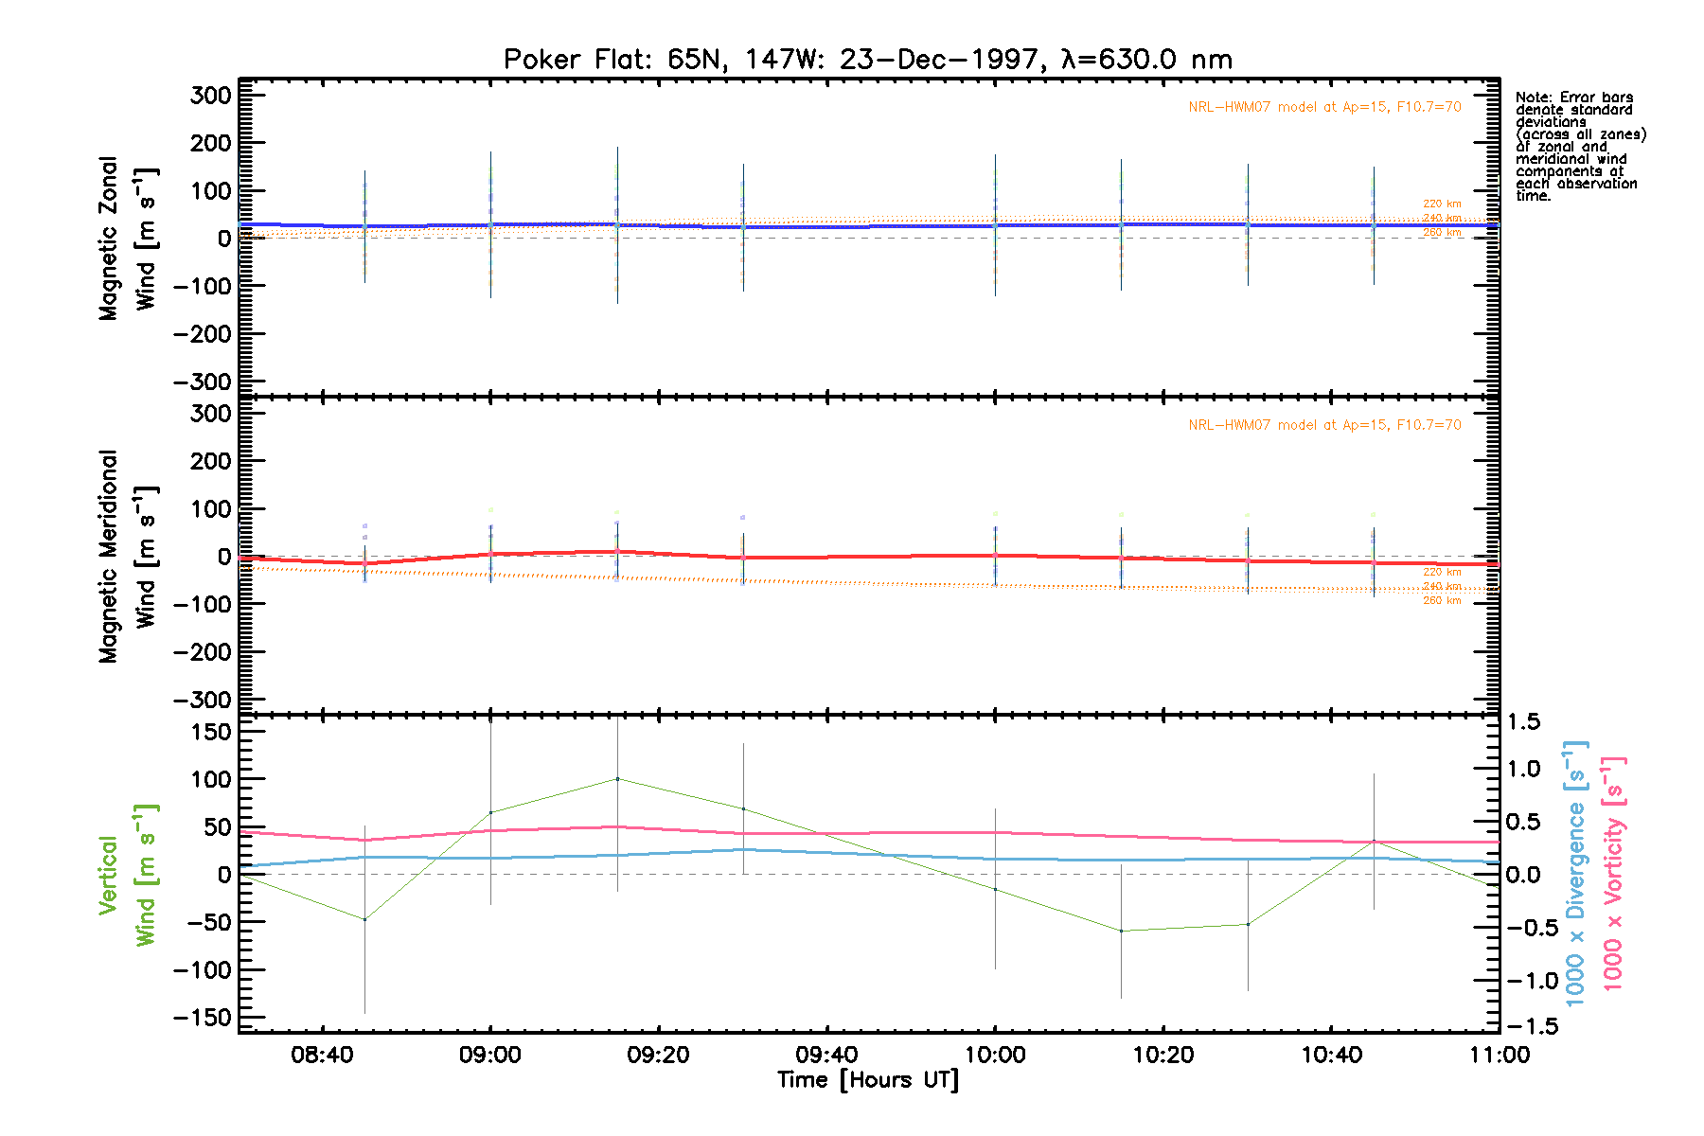1704x1136 pixels.
Task: Click the Time [Hours UT] axis title
Action: [867, 1080]
